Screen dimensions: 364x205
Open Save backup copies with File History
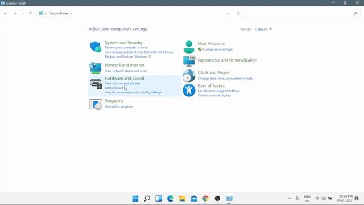point(139,52)
